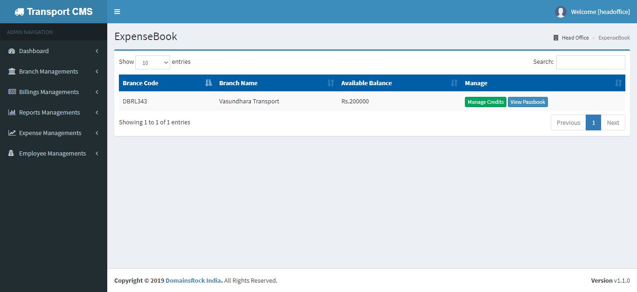The image size is (637, 292).
Task: Sort by Available Balance sort icon
Action: [454, 83]
